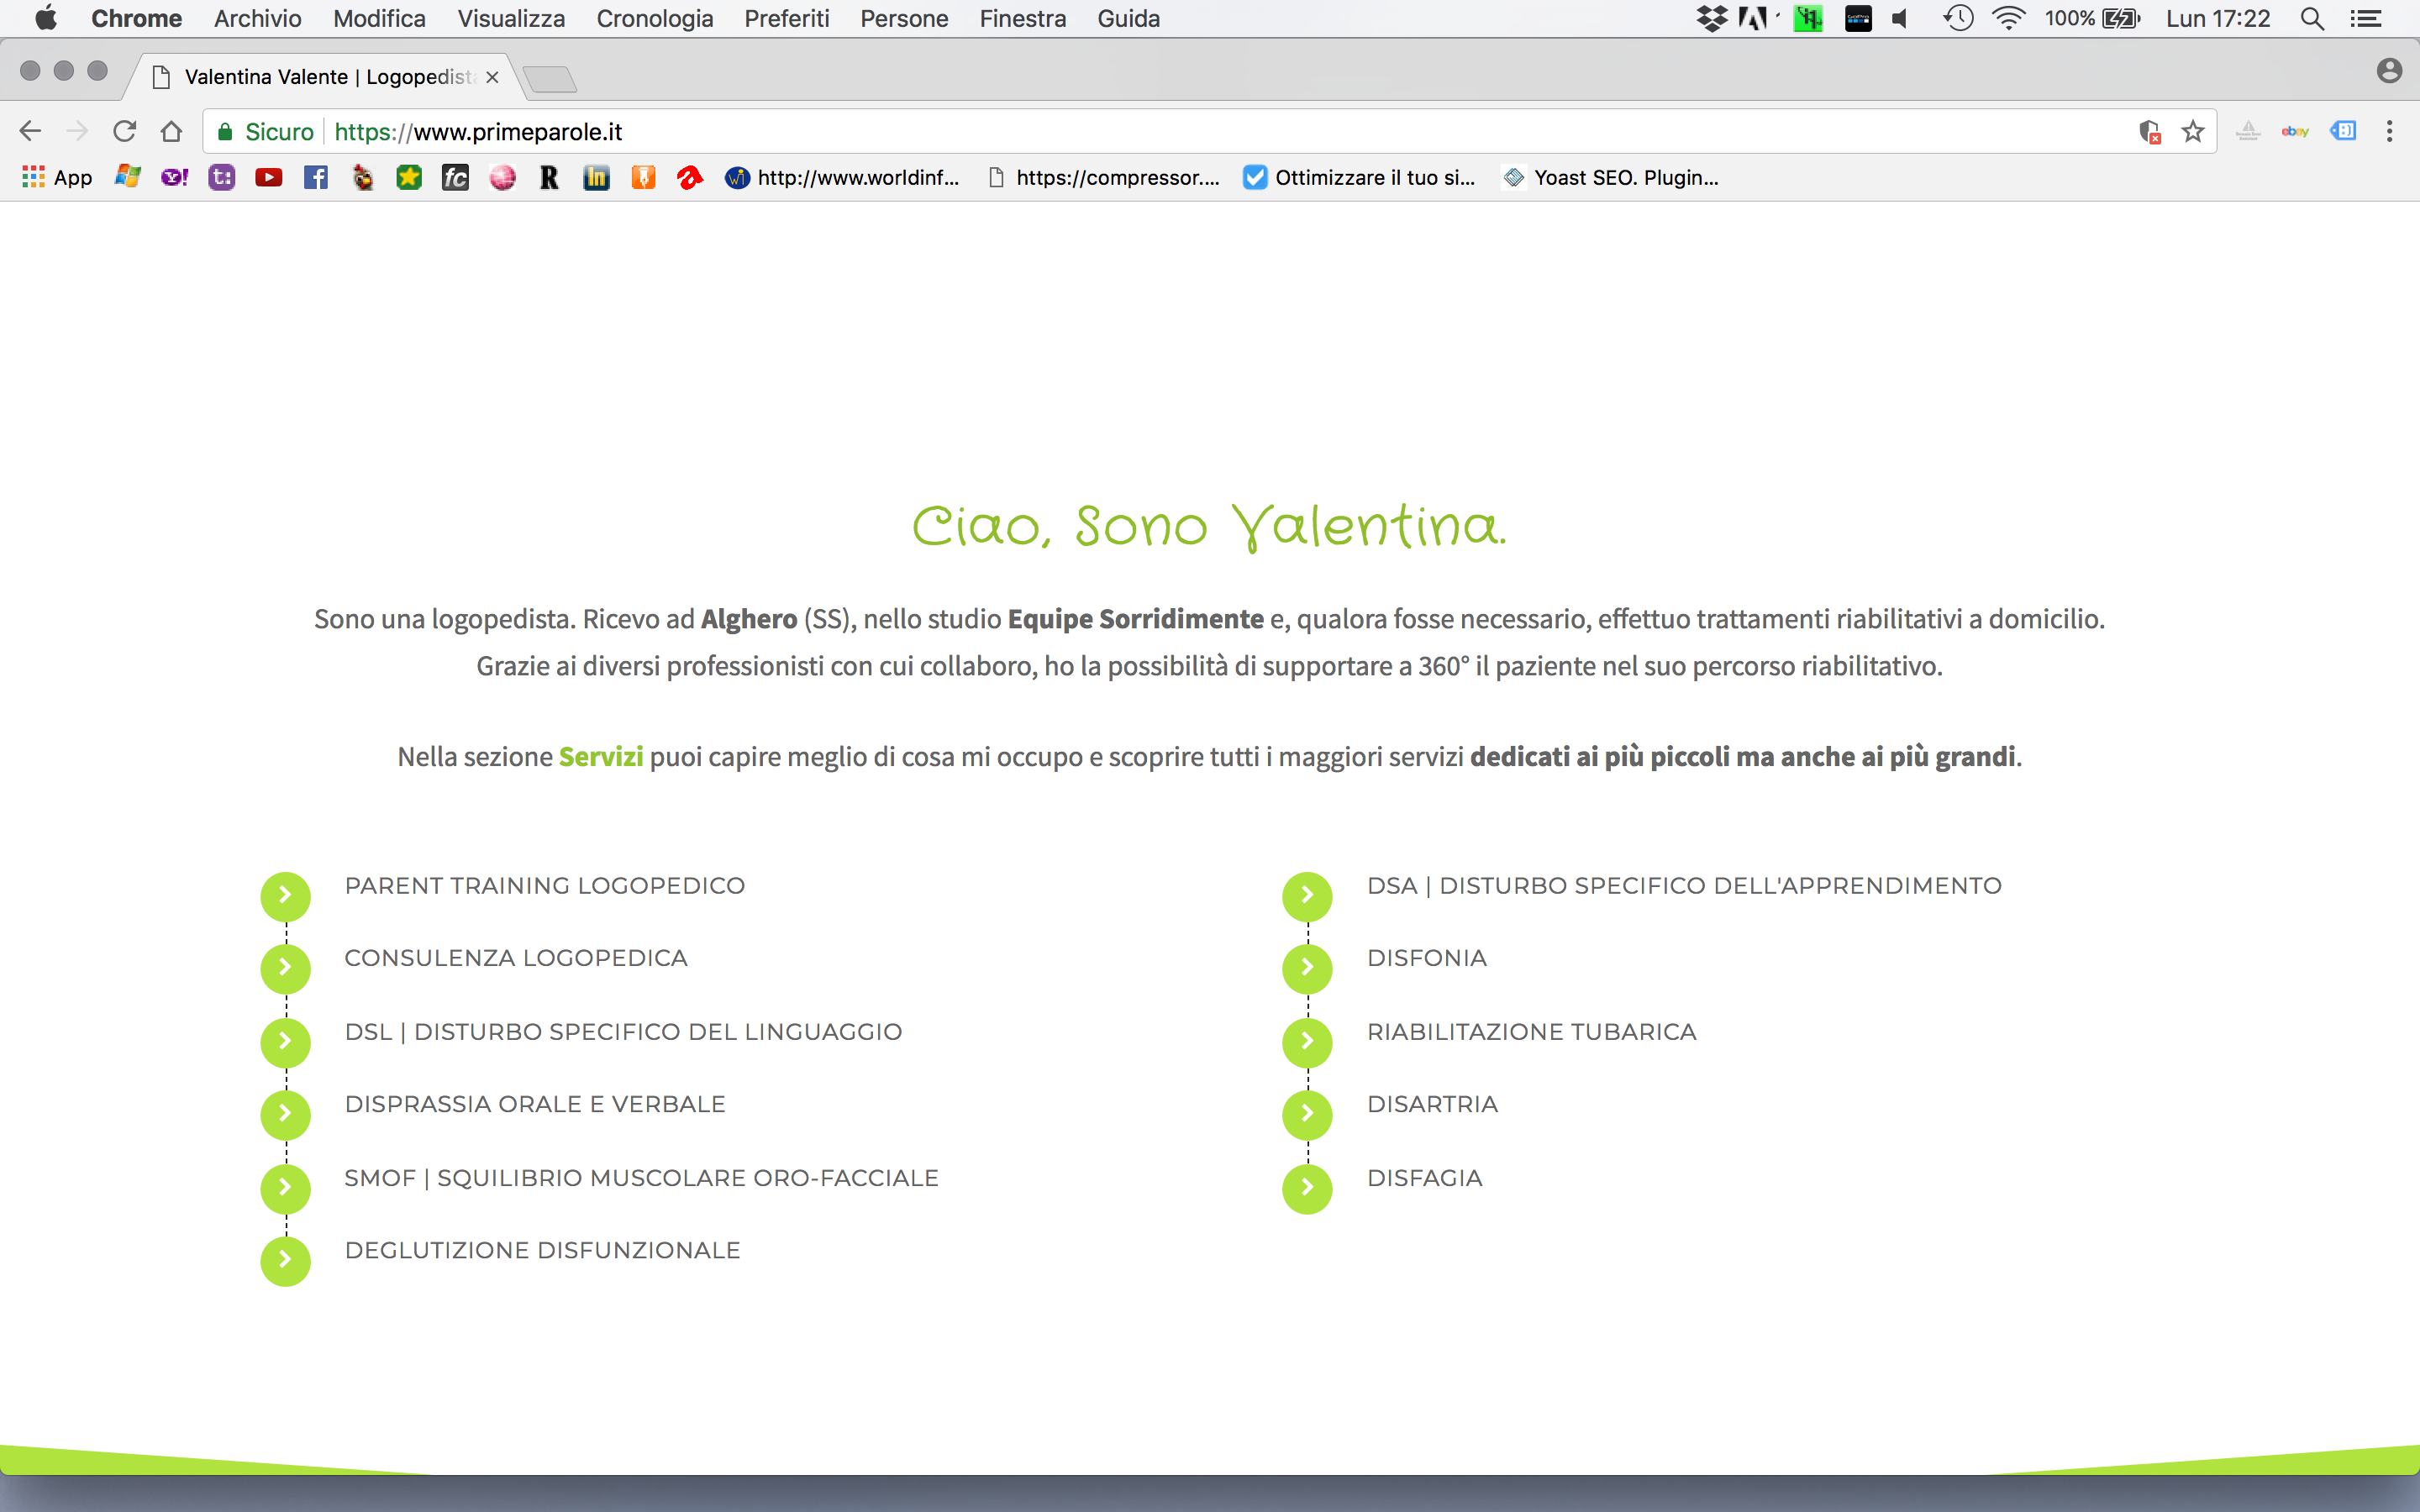Expand the Disfagia arrow circle

click(1307, 1188)
